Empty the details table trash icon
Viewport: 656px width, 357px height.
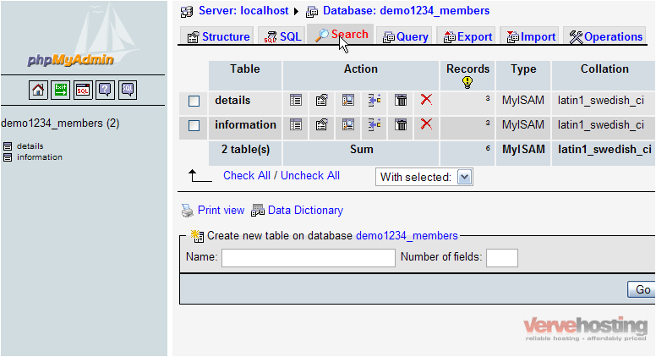401,100
